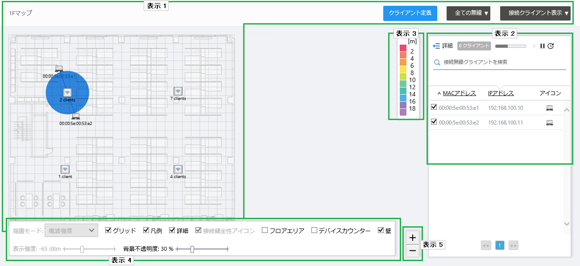Pause the client list auto-update
Image resolution: width=580 pixels, height=266 pixels.
pos(543,46)
